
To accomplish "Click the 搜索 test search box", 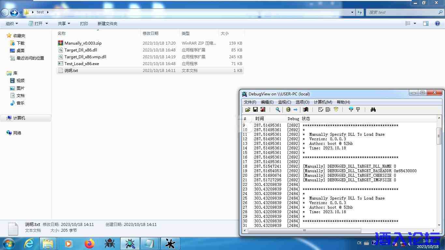I will 402,12.
